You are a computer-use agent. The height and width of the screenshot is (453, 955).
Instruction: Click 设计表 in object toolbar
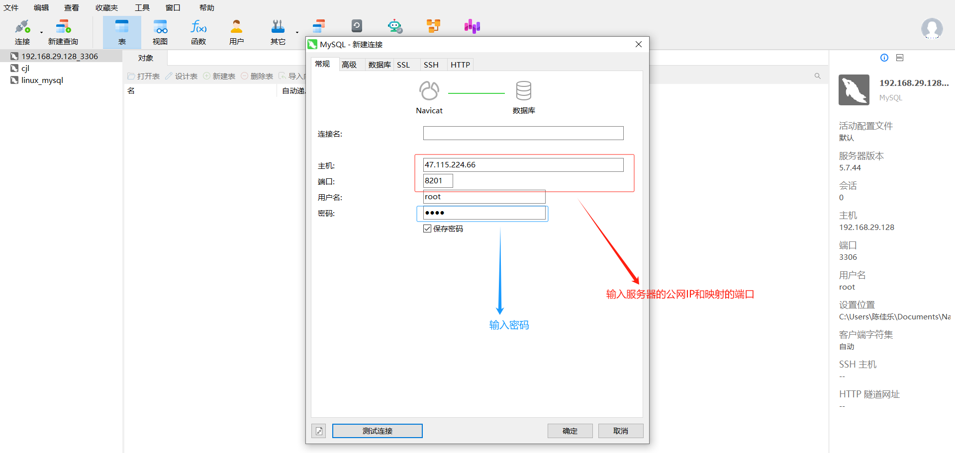pos(182,76)
